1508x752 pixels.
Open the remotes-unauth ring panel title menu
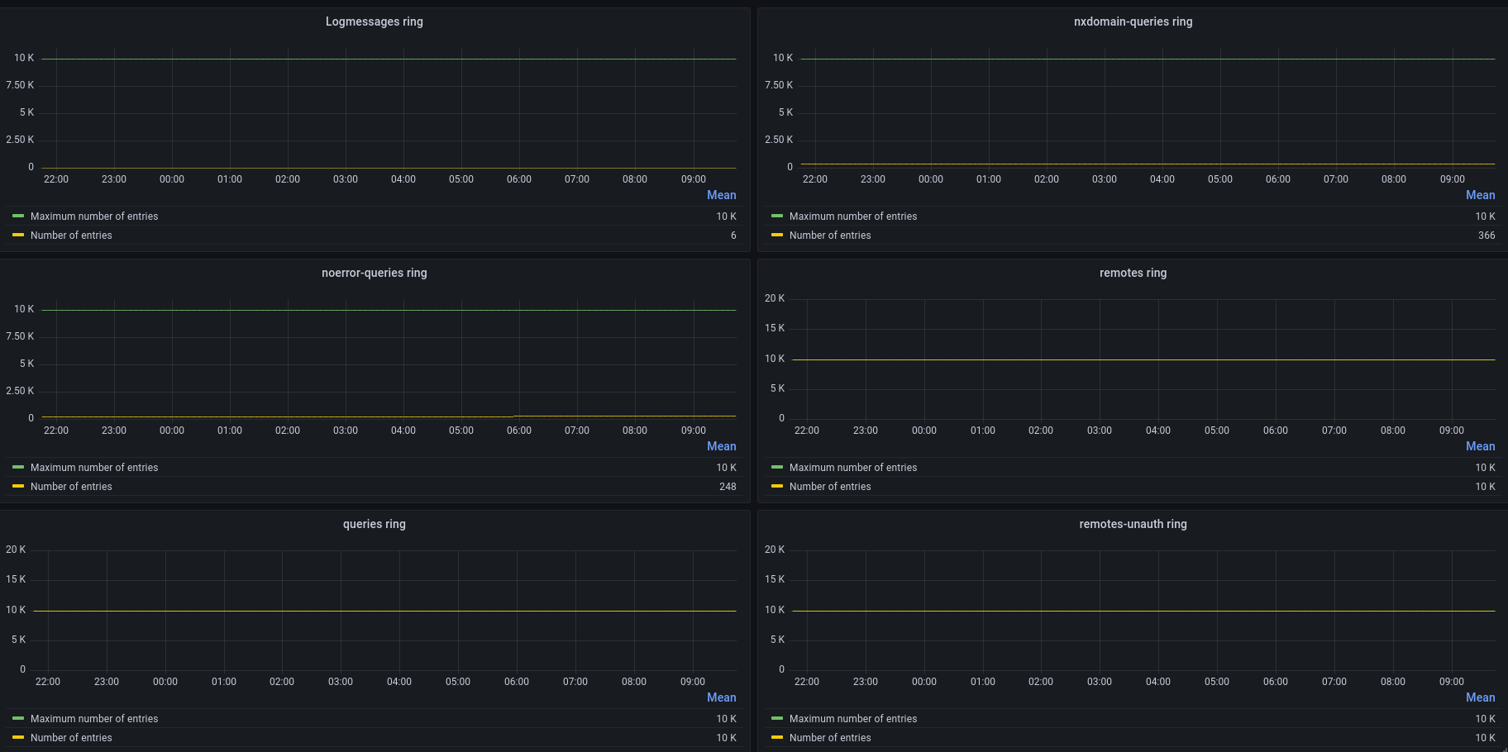click(1133, 524)
